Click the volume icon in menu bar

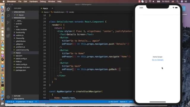point(153,1)
